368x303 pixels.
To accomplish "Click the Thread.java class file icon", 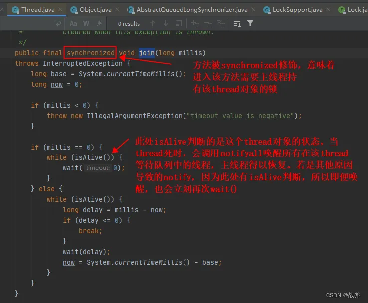I will click(x=16, y=10).
